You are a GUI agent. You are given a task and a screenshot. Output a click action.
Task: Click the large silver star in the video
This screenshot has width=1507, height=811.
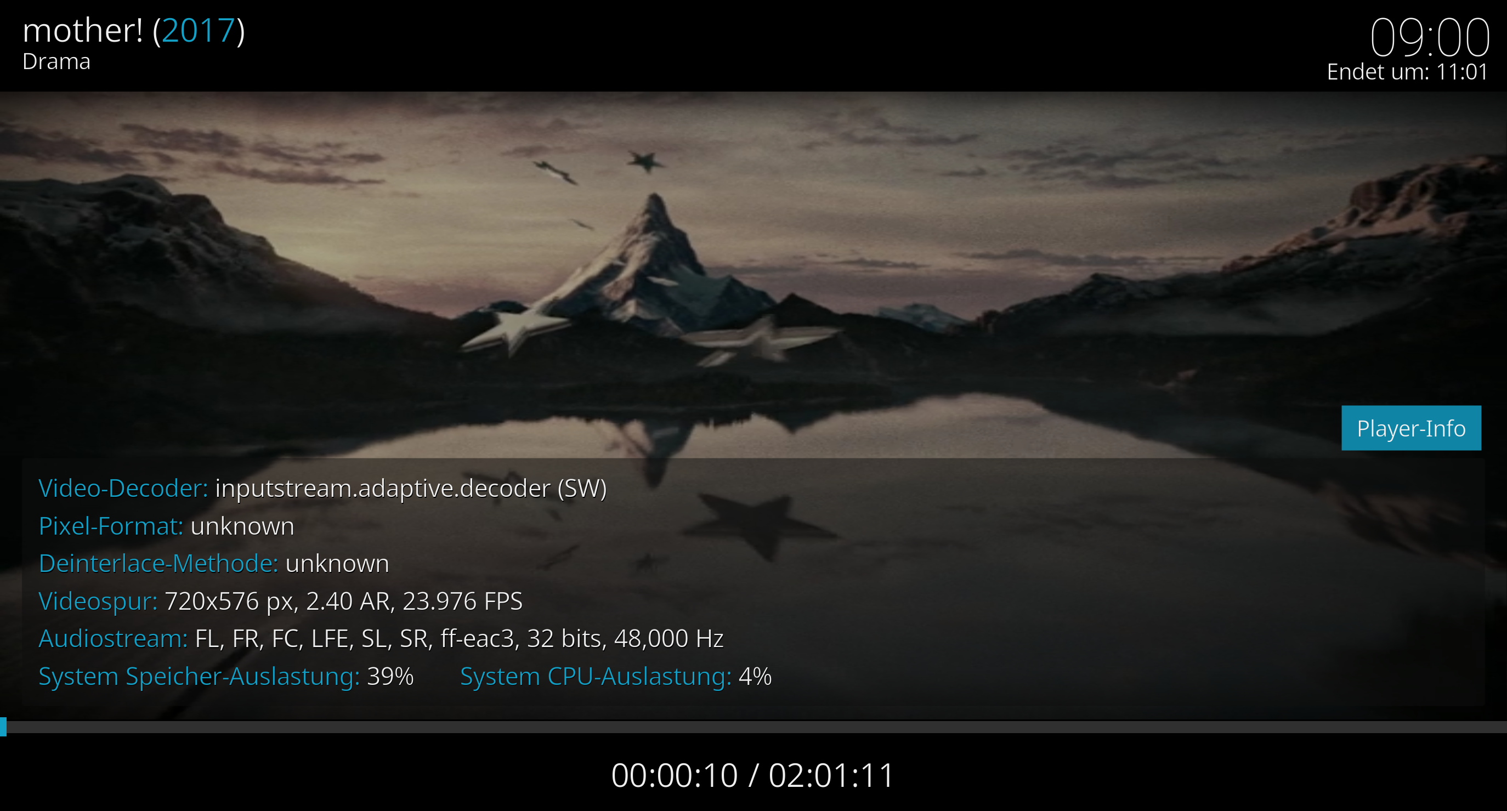(515, 331)
